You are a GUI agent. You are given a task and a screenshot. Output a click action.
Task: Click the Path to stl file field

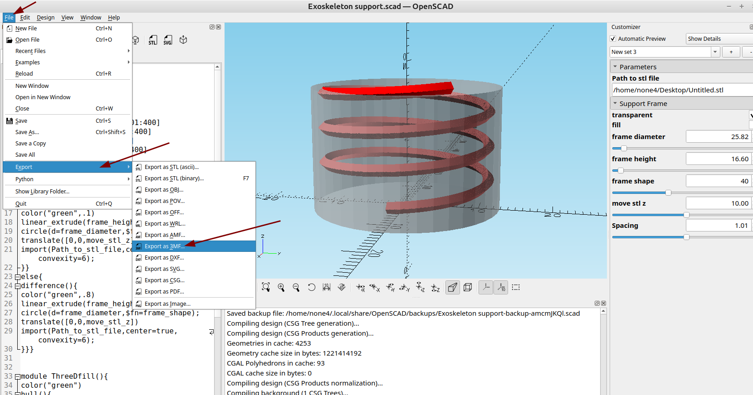(x=682, y=90)
